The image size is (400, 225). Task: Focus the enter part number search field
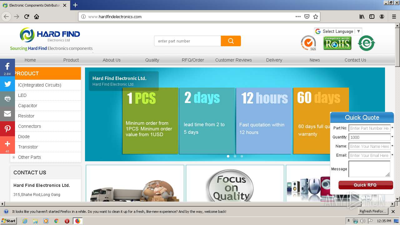(187, 41)
